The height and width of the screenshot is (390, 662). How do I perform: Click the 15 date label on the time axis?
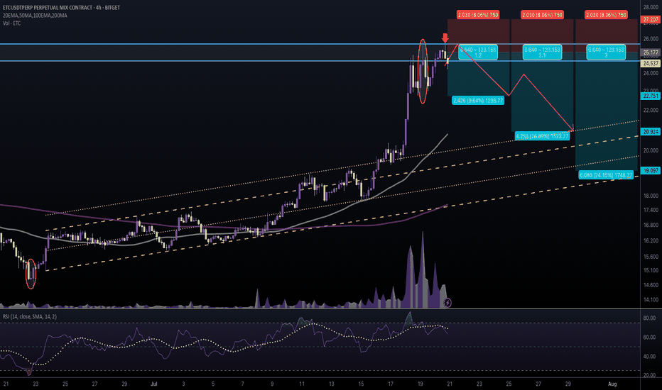pos(361,384)
